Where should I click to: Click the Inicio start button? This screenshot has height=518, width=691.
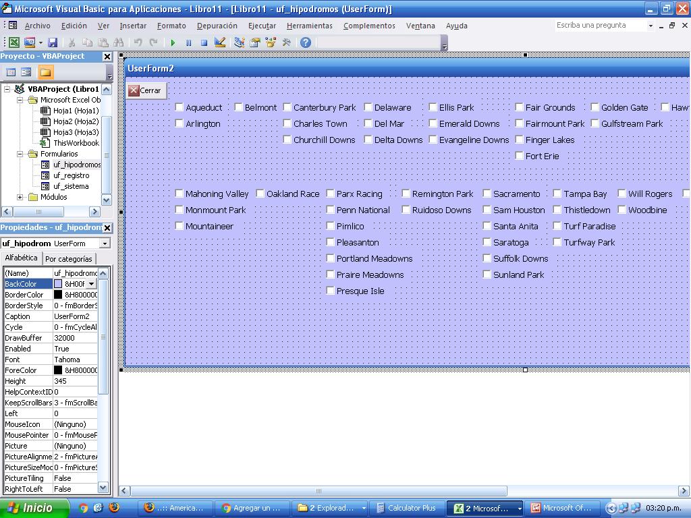pos(34,508)
